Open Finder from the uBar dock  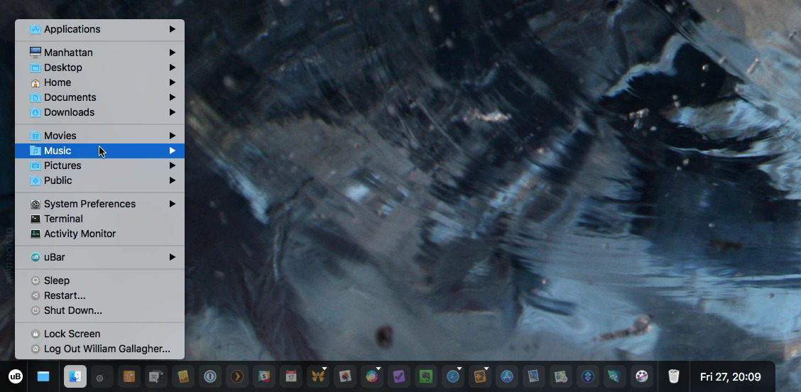pyautogui.click(x=75, y=376)
